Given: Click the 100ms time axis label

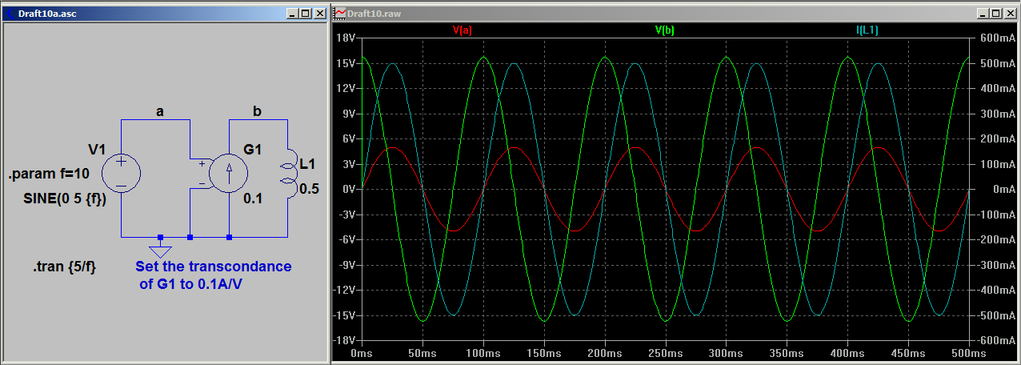Looking at the screenshot, I should click(483, 352).
